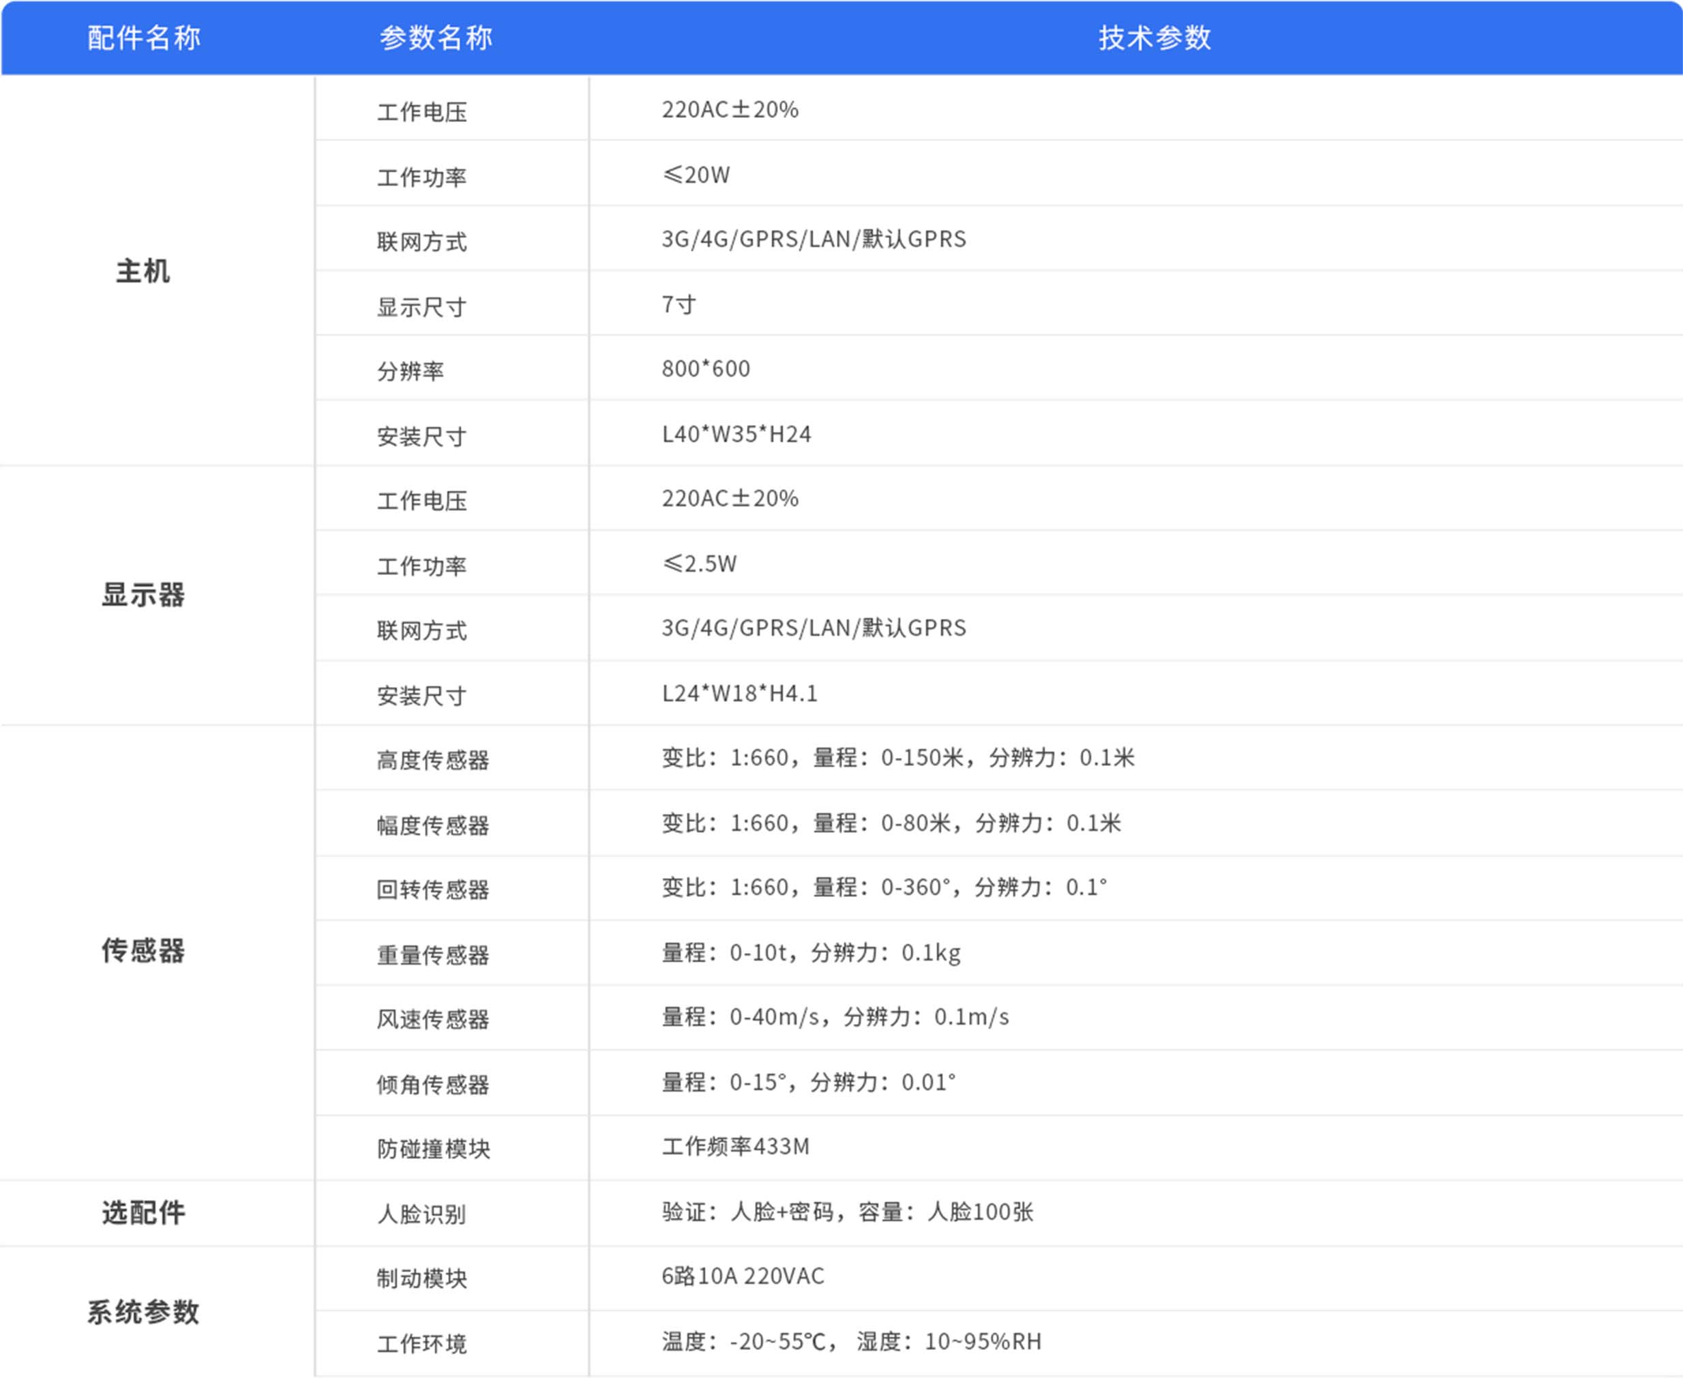Screen dimensions: 1683x1378
Task: Click the 回转传感器 parameter label
Action: click(432, 890)
